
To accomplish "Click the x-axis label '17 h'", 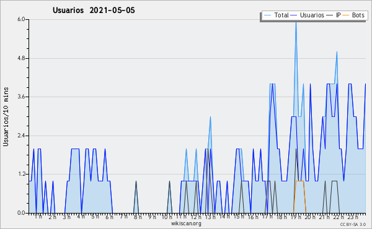I will (x=267, y=217).
